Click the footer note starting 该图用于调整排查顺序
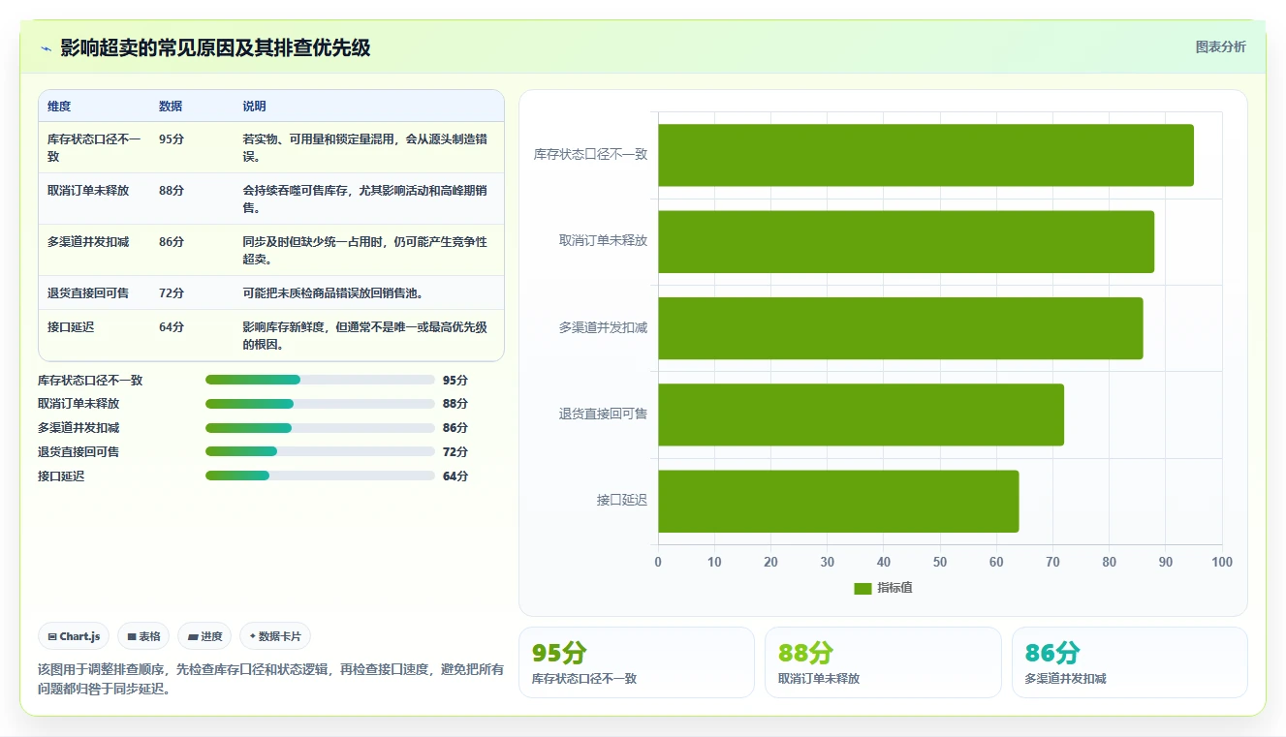The image size is (1286, 737). coord(270,679)
